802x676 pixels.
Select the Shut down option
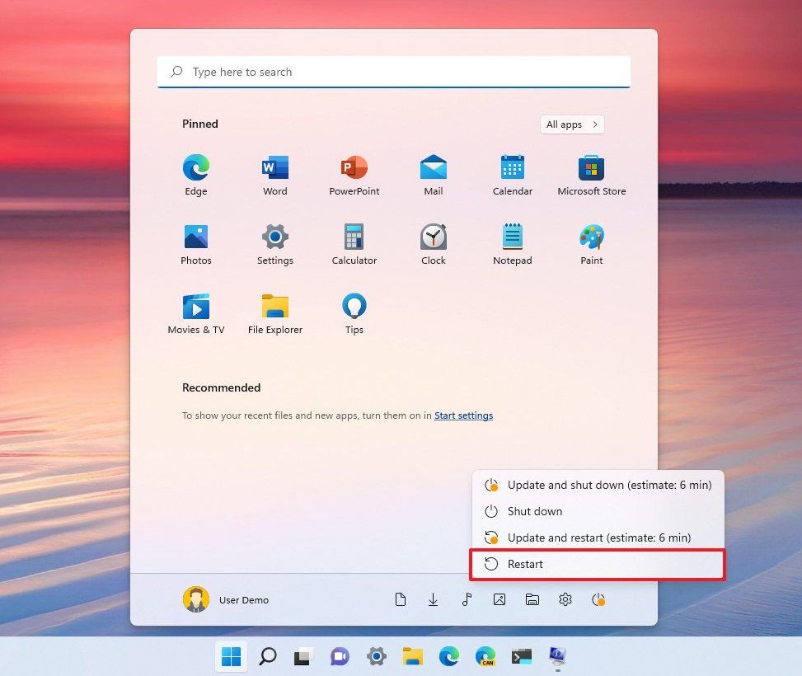point(535,511)
